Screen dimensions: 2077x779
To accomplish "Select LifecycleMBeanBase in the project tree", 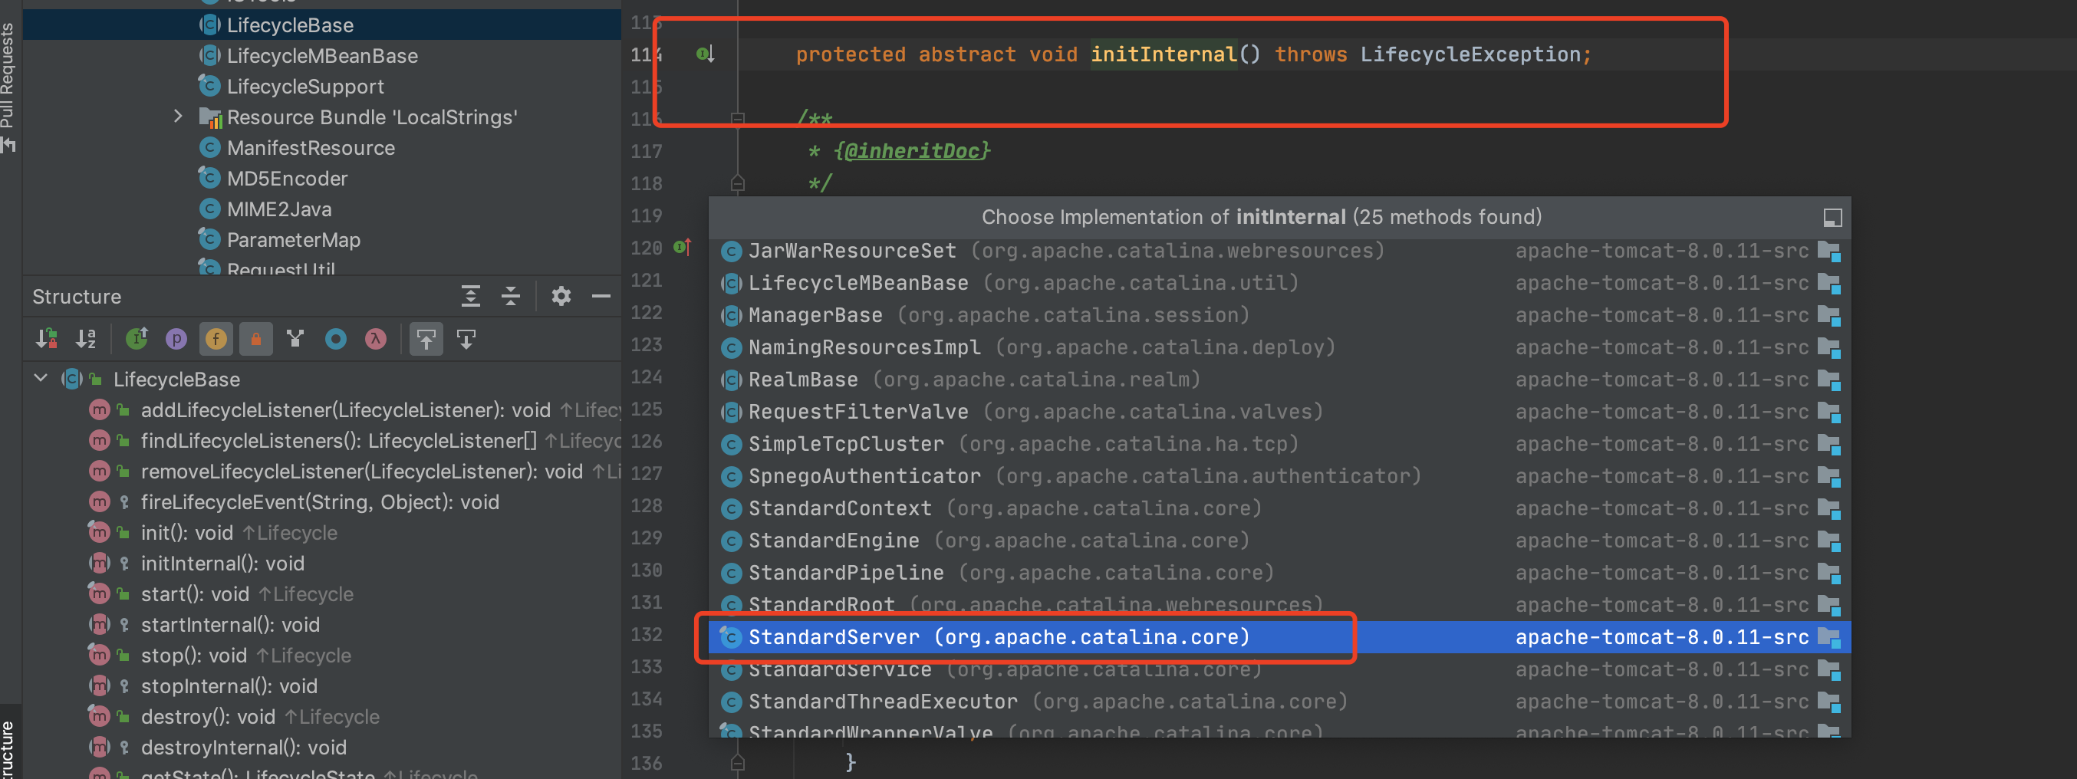I will pyautogui.click(x=321, y=56).
